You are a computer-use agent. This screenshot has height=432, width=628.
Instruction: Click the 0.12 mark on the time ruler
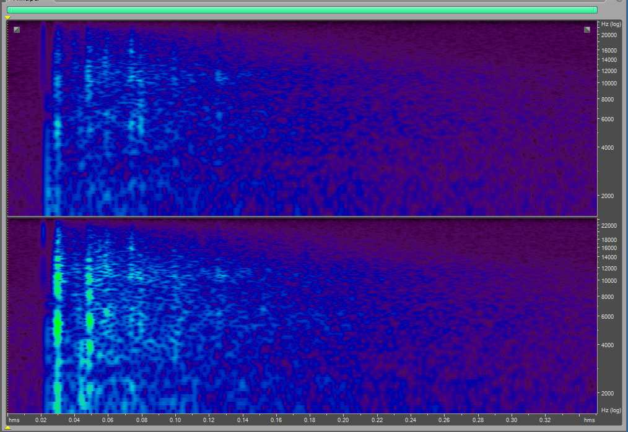(209, 420)
